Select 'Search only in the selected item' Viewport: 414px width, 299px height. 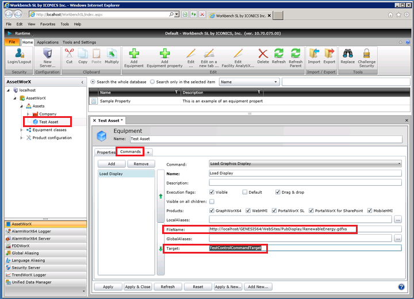click(152, 82)
